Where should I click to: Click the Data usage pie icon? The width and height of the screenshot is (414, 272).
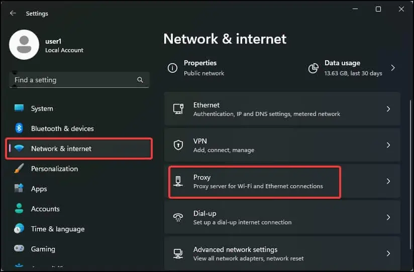point(313,68)
